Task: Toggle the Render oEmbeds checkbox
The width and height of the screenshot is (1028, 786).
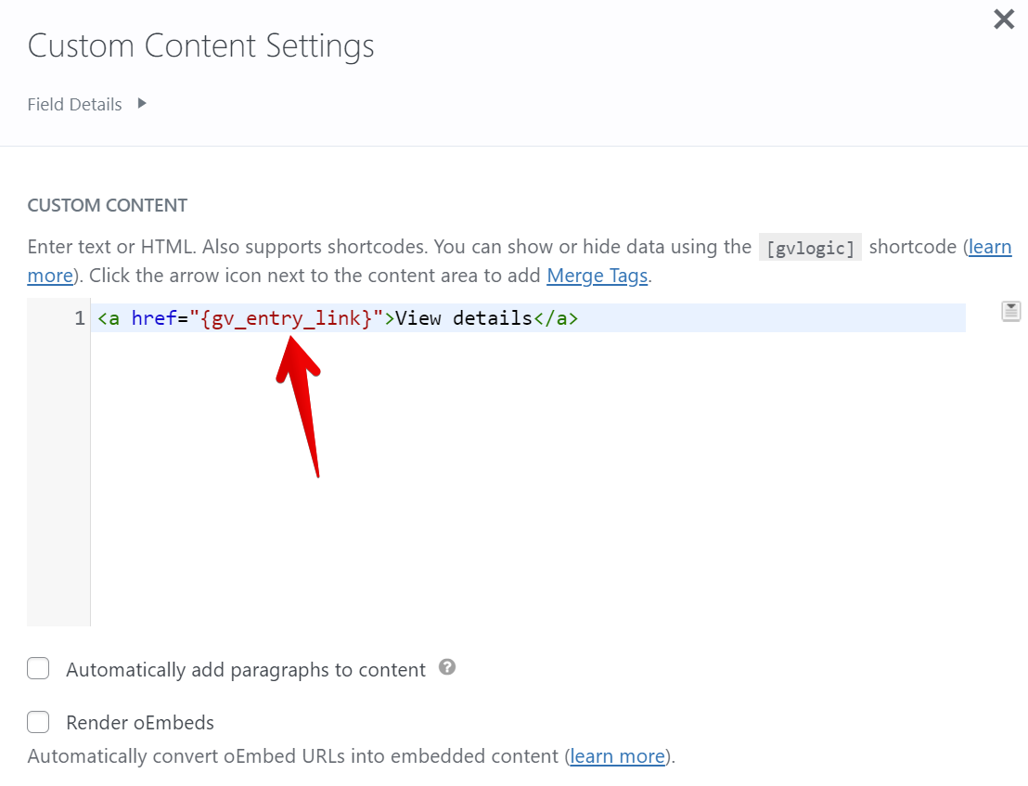Action: 38,722
